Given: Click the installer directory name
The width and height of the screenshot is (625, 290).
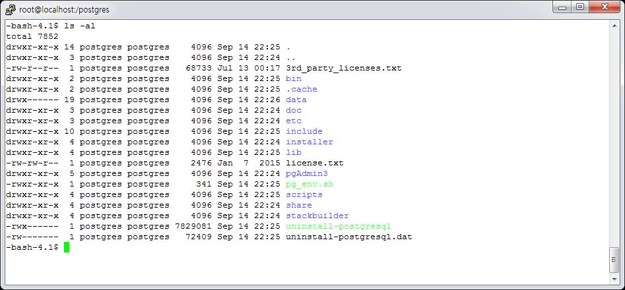Looking at the screenshot, I should (310, 142).
